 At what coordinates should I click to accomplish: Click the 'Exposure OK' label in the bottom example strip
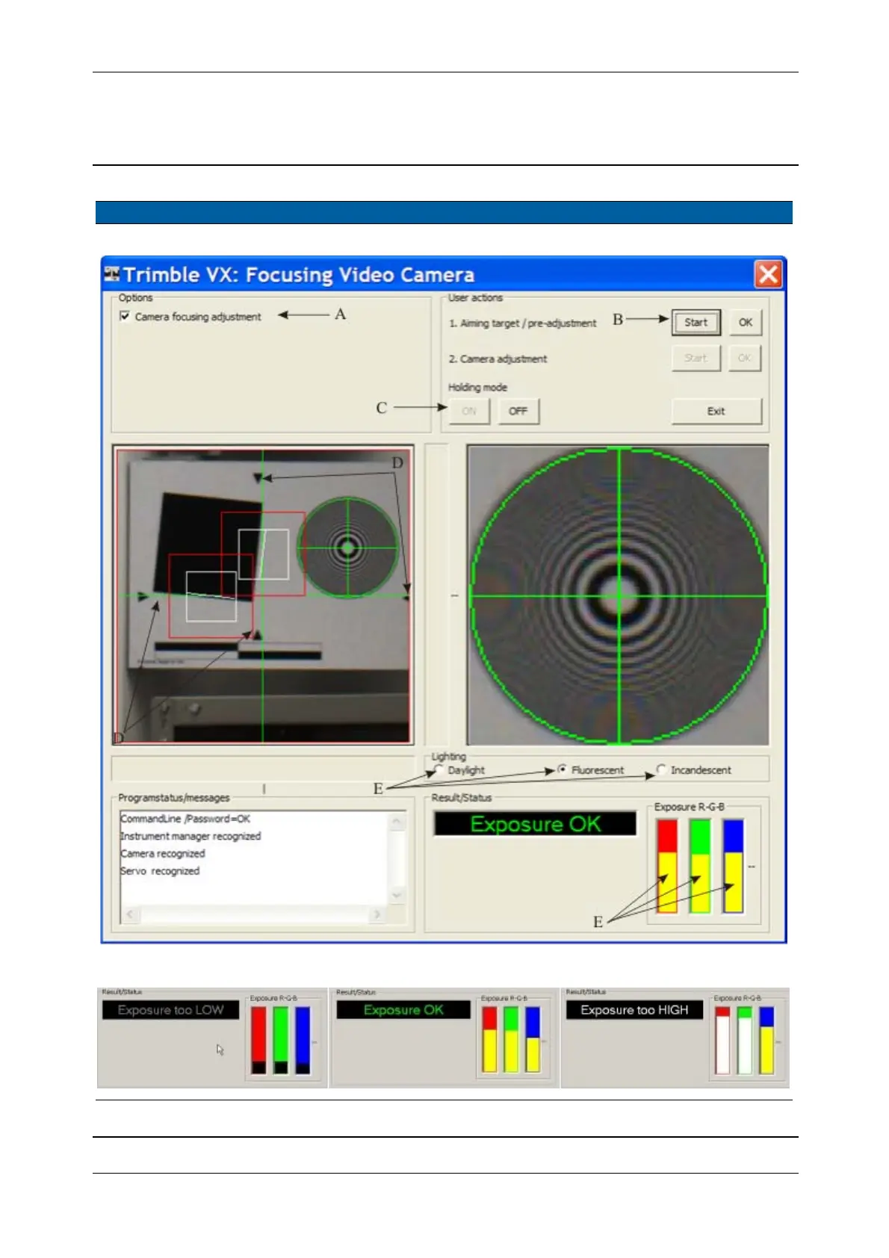click(x=403, y=1010)
